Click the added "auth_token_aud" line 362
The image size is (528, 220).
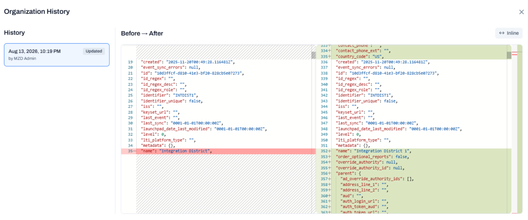tap(364, 207)
